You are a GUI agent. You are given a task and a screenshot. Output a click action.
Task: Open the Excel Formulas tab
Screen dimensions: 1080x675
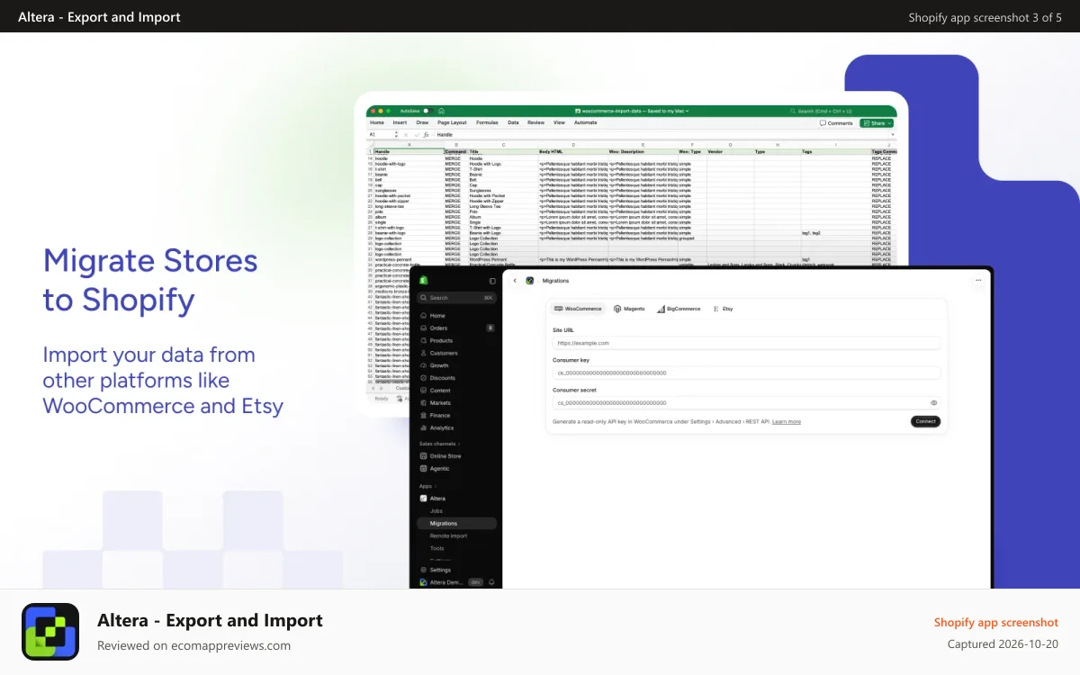coord(487,122)
